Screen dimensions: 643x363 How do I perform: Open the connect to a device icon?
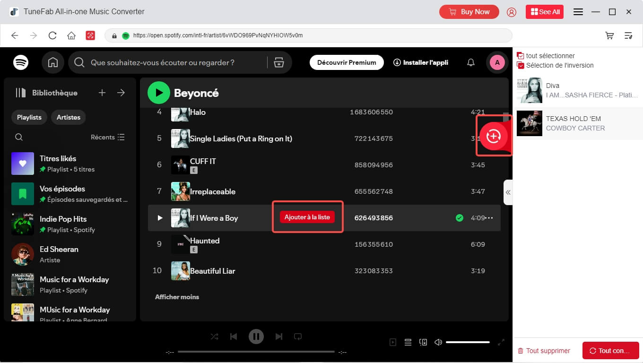[423, 342]
